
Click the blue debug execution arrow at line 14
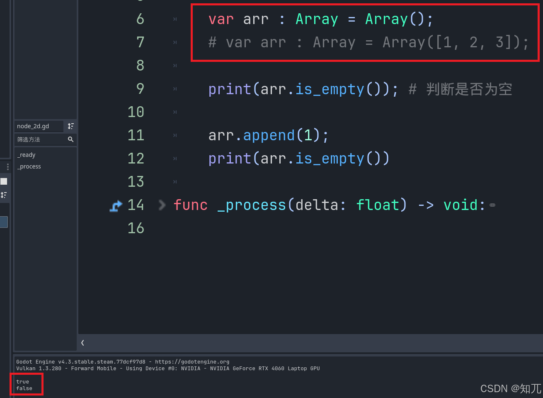(116, 205)
